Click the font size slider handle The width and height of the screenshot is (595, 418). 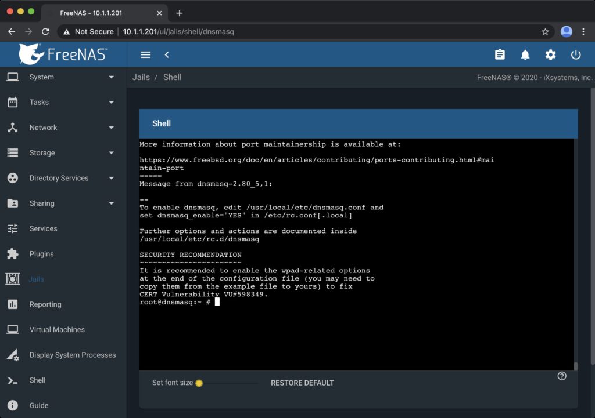tap(199, 383)
